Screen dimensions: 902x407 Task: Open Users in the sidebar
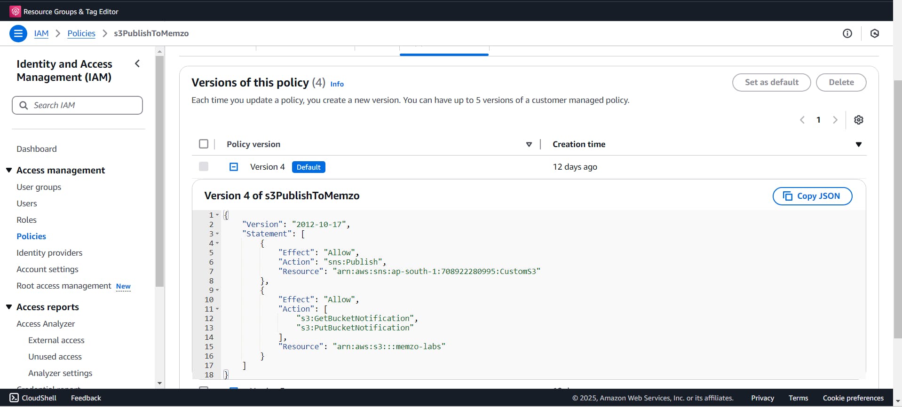click(x=27, y=203)
